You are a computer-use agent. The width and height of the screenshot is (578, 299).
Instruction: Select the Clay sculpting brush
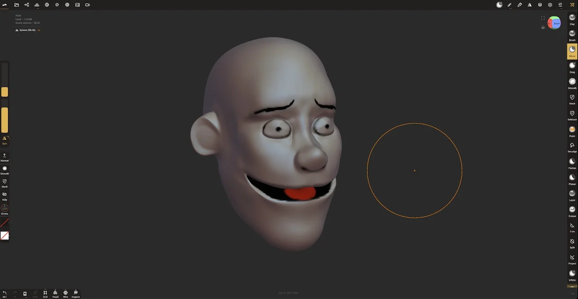(572, 19)
